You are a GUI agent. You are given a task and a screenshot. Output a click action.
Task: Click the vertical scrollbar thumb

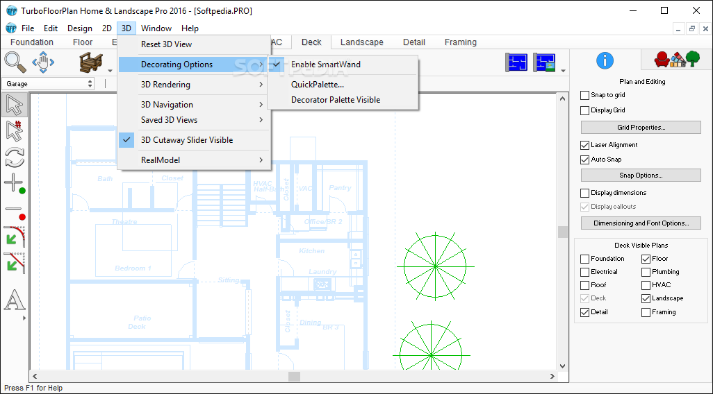(563, 232)
